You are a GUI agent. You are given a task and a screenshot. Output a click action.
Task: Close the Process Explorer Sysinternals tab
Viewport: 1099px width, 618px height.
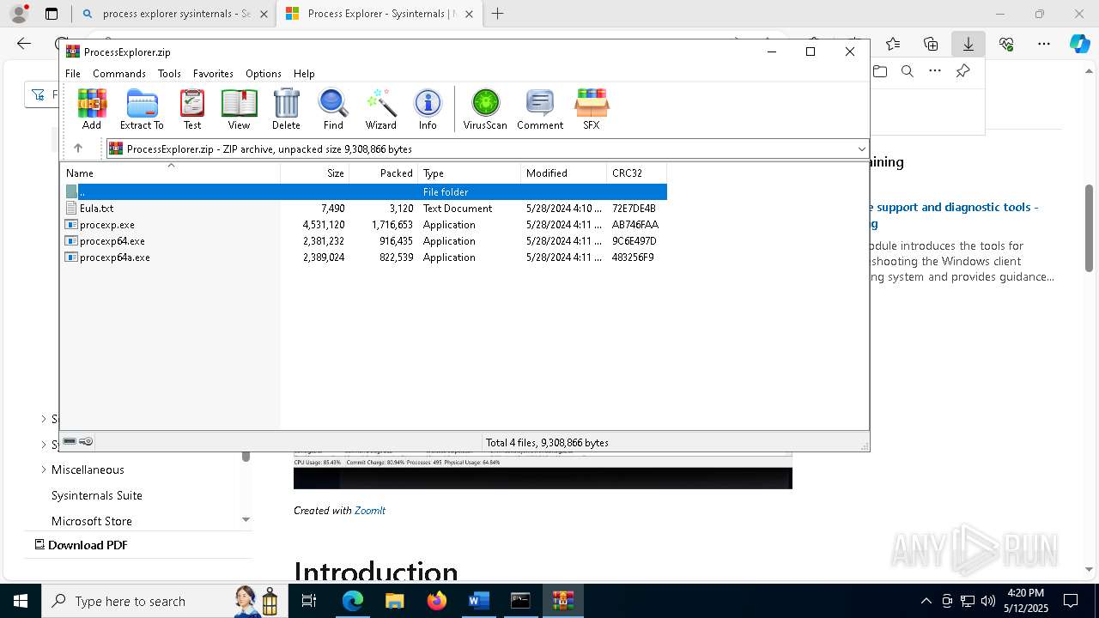470,14
